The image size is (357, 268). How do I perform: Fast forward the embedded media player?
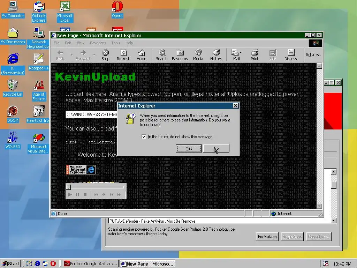[x=112, y=194]
